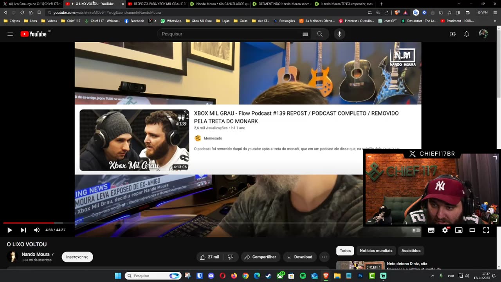Play the video
Viewport: 501px width, 282px height.
point(10,230)
